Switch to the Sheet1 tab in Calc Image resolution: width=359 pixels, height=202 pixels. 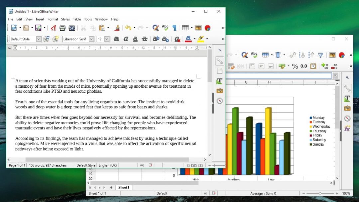point(124,187)
